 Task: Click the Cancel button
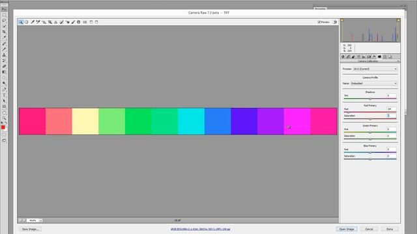click(369, 229)
